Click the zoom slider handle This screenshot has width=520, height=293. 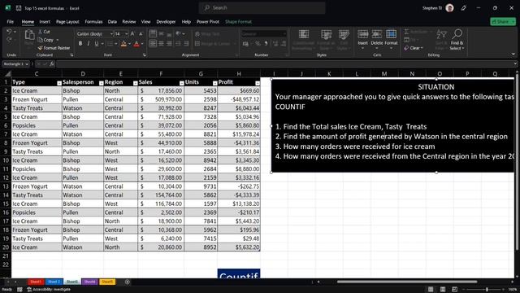(x=487, y=290)
